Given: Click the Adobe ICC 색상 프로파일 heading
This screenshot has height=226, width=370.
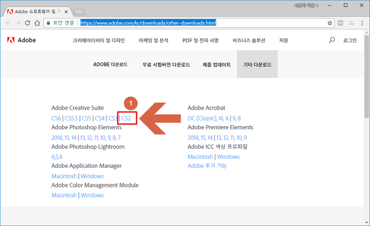Looking at the screenshot, I should point(217,146).
